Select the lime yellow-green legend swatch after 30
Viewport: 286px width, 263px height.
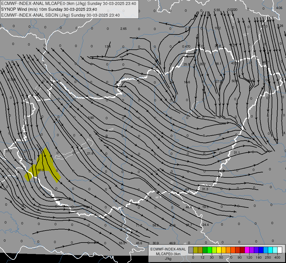pos(214,250)
